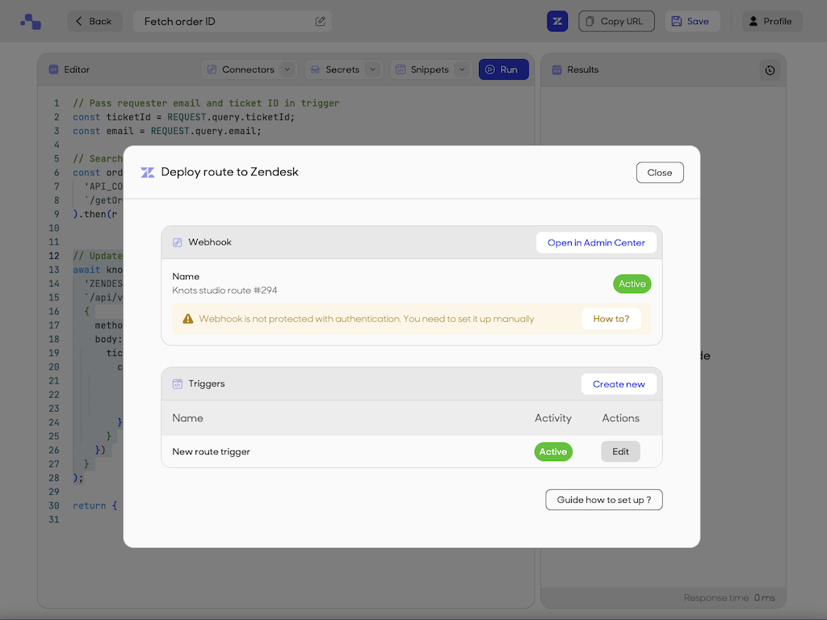Click the Triggers panel icon in the modal

click(x=177, y=383)
